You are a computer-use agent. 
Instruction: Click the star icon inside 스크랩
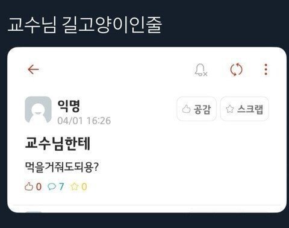(230, 109)
